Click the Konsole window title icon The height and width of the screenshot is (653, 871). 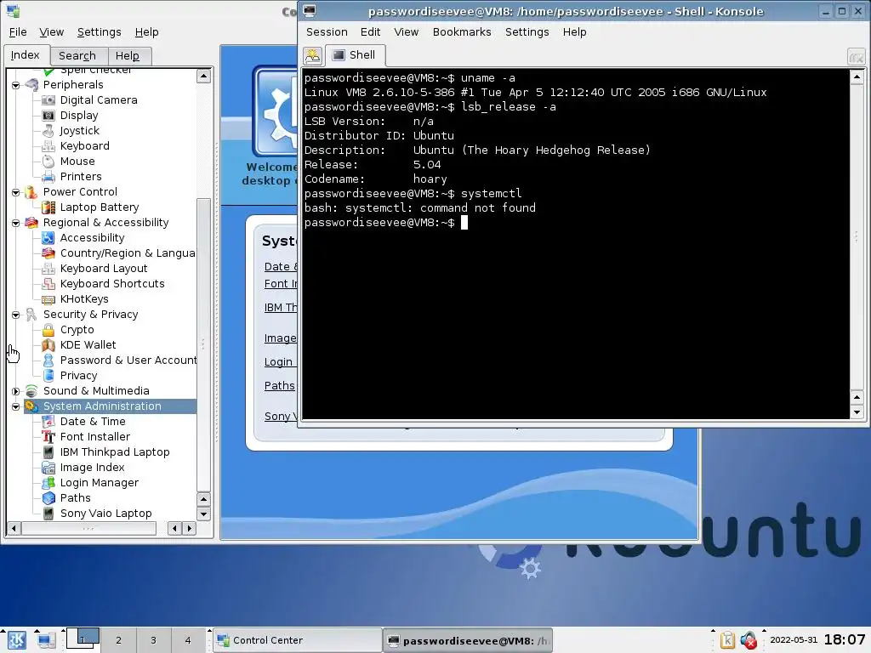(x=310, y=10)
